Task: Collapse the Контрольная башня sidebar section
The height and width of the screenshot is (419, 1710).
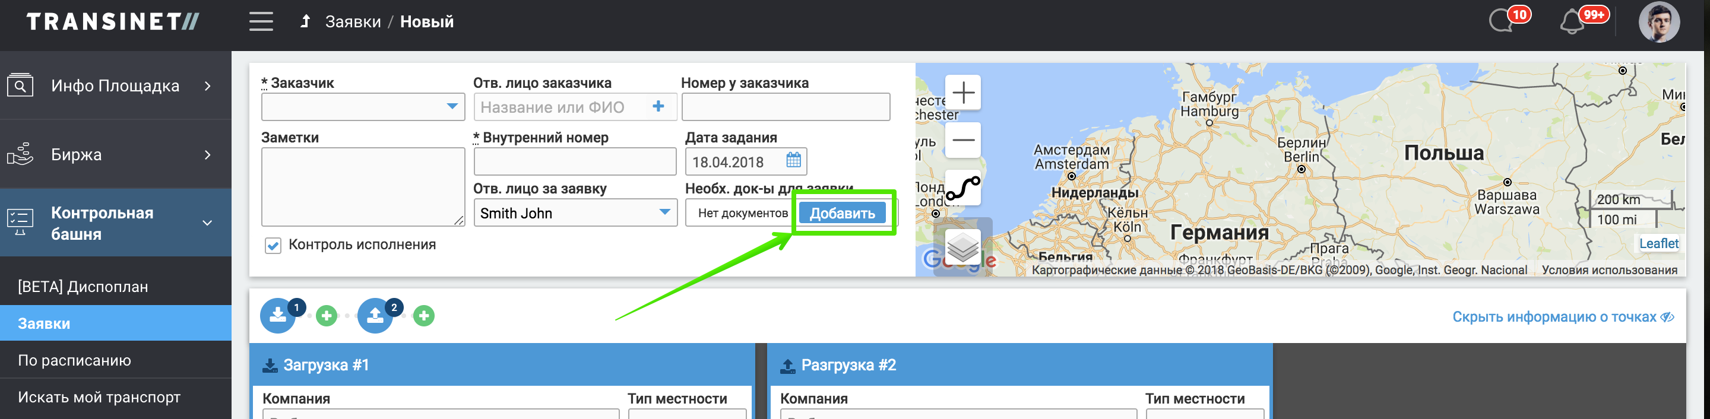Action: [207, 223]
